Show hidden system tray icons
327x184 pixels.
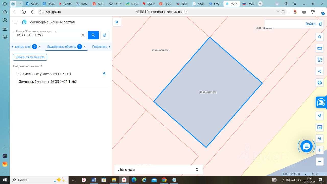pyautogui.click(x=283, y=180)
